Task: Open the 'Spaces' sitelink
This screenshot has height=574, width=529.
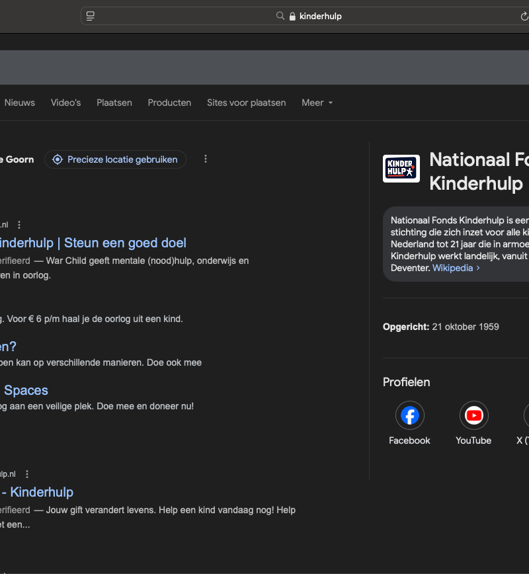Action: click(x=25, y=390)
